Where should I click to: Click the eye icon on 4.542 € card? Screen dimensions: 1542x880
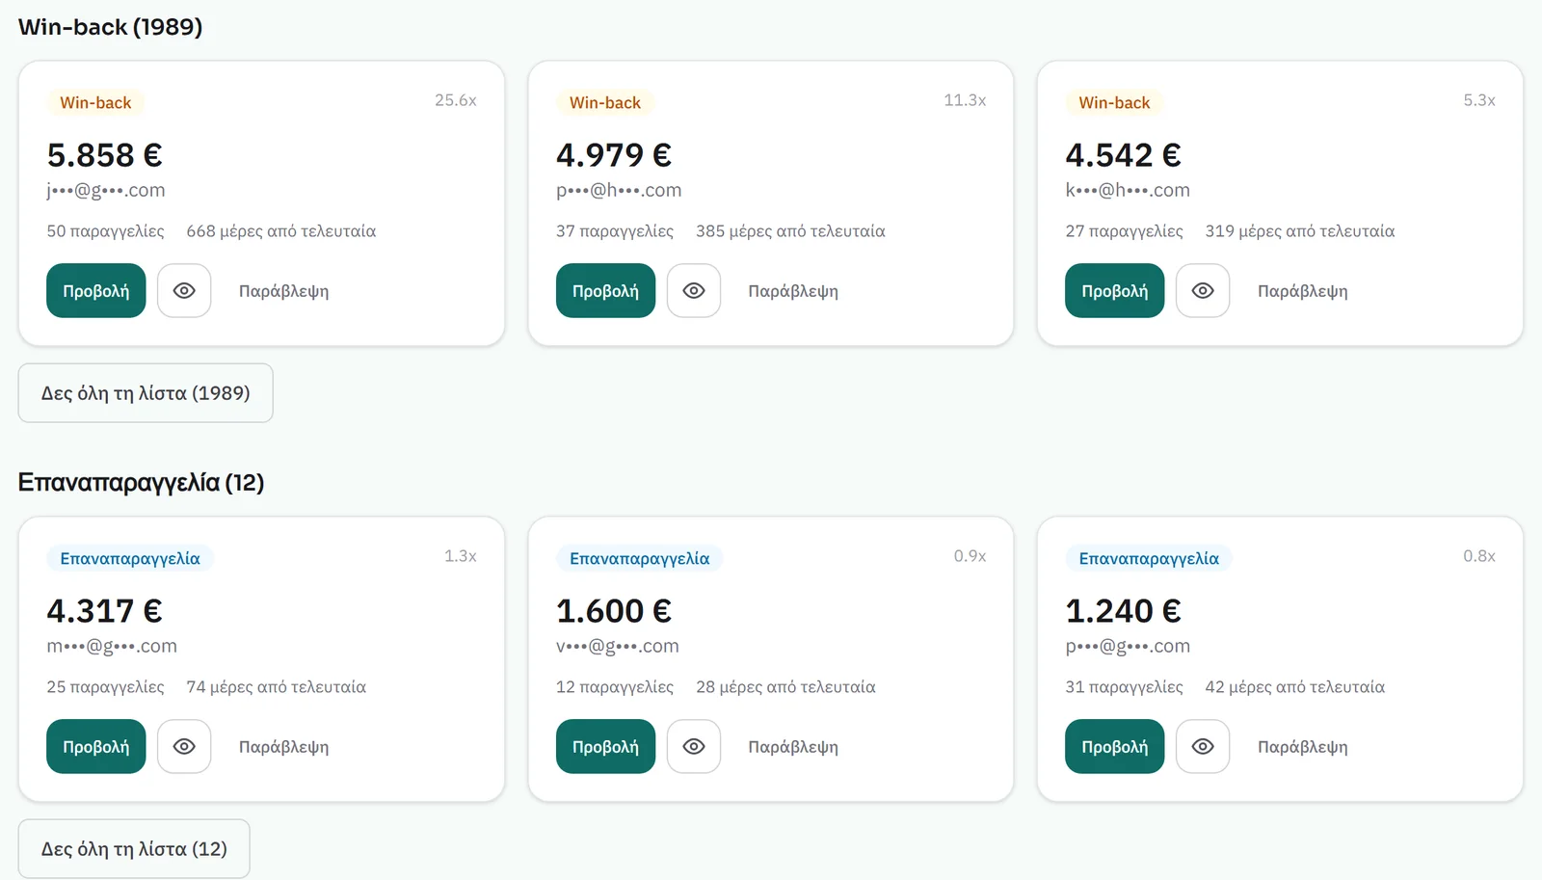1203,290
